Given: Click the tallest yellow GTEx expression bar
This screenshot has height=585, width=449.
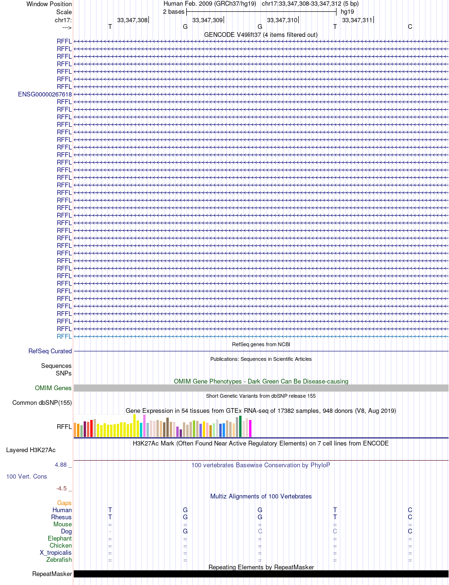Looking at the screenshot, I should (x=135, y=426).
